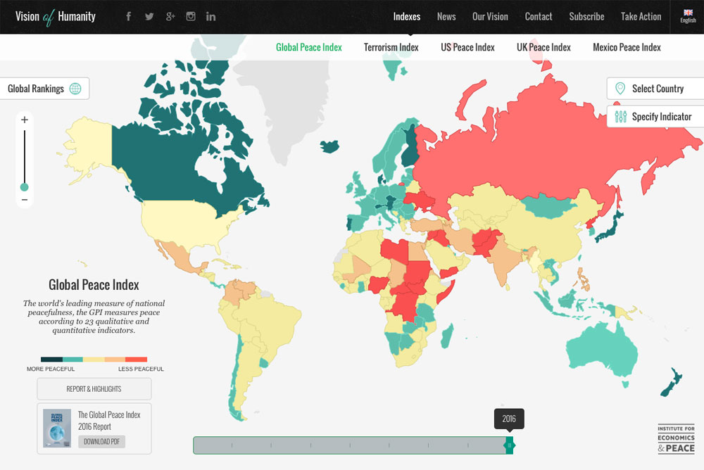
Task: Open the Select Country dropdown
Action: pos(655,89)
